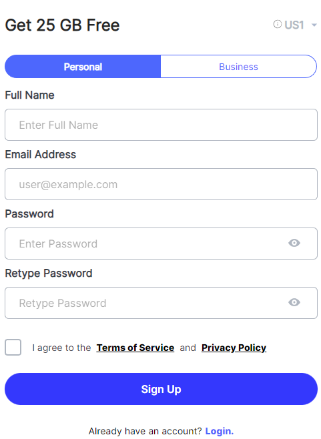This screenshot has height=439, width=321.
Task: Click the "I agree to the" text
Action: pos(61,348)
